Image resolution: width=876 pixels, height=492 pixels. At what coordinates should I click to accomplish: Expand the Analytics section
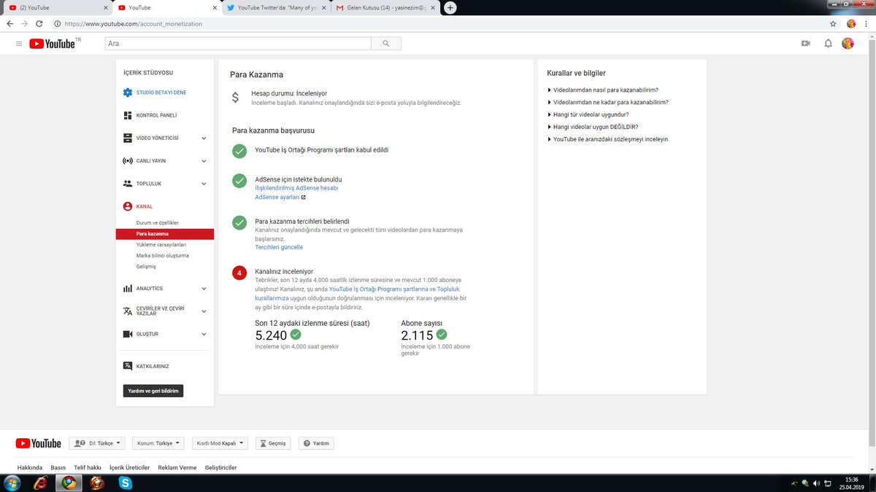[x=204, y=289]
